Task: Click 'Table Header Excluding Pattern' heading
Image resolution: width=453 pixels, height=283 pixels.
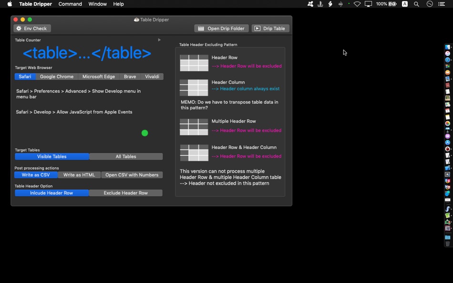Action: pos(208,44)
